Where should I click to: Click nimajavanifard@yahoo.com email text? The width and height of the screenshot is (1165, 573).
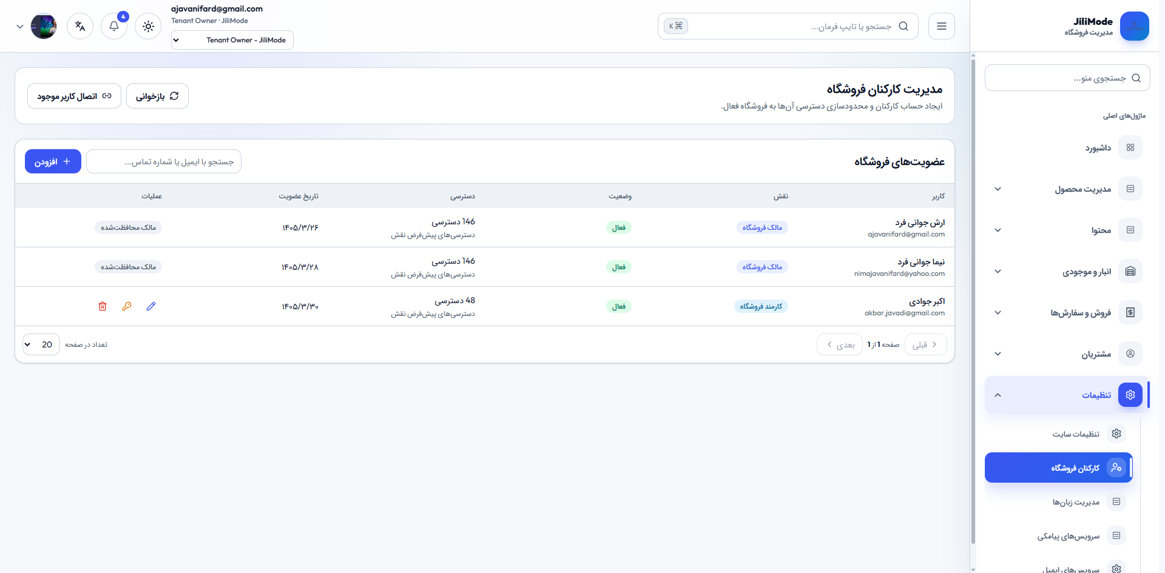[899, 273]
